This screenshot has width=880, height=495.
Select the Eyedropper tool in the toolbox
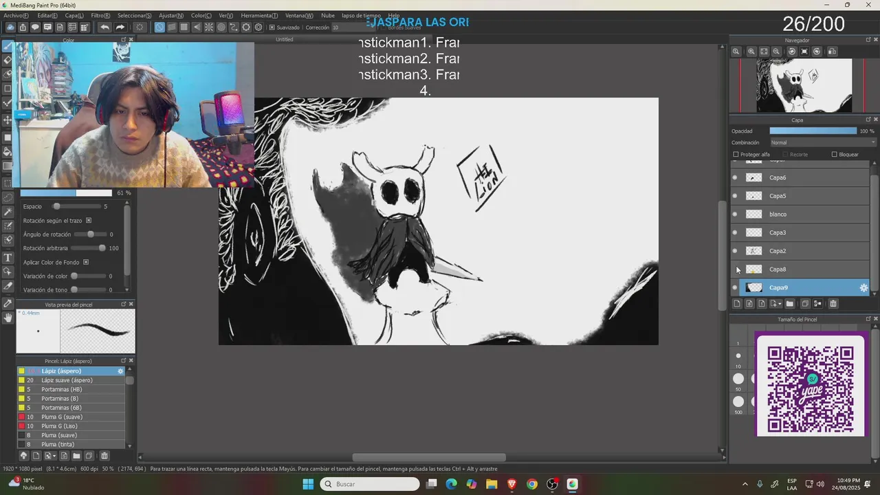click(8, 303)
